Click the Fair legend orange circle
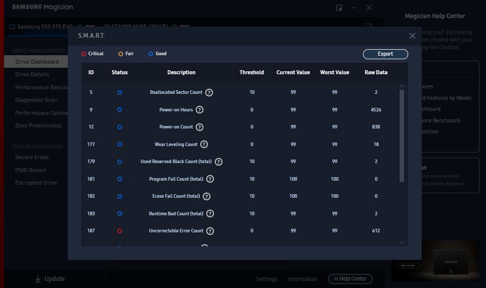486x288 pixels. point(120,54)
